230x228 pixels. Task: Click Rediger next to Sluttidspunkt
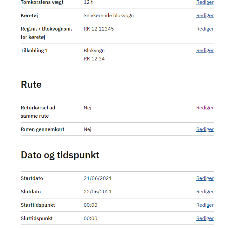pos(205,218)
